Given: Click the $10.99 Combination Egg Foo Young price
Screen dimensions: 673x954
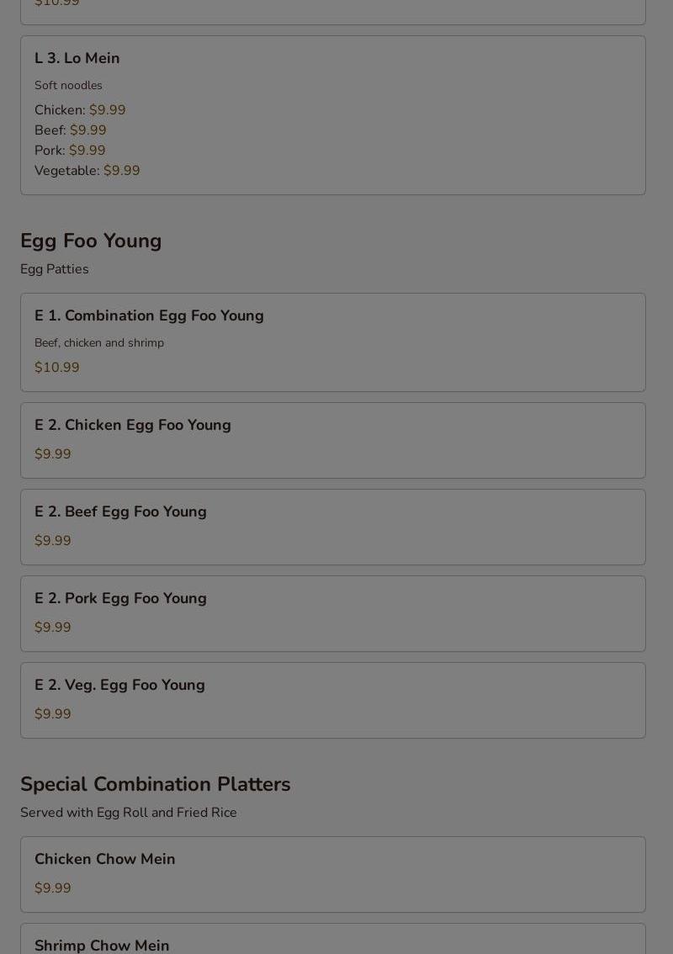Looking at the screenshot, I should pyautogui.click(x=56, y=368).
